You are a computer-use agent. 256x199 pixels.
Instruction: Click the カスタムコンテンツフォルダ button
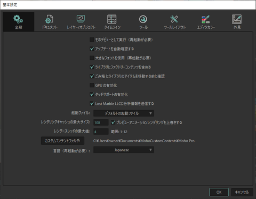(x=62, y=141)
